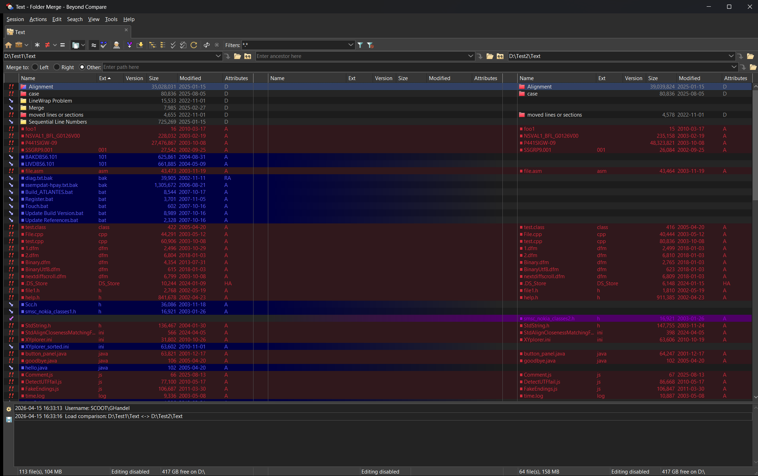758x476 pixels.
Task: Click the folder structure toolbar icon
Action: pyautogui.click(x=75, y=45)
